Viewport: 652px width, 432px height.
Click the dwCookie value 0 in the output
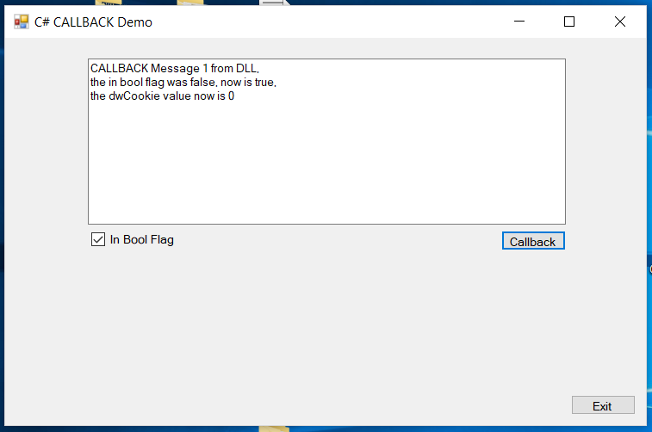231,96
